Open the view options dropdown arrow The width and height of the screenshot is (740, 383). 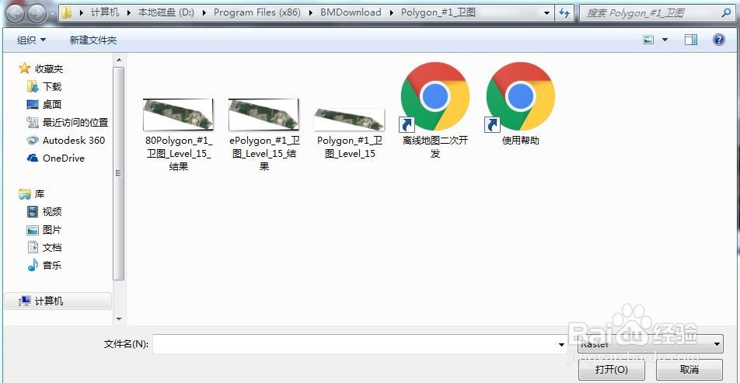(x=665, y=40)
